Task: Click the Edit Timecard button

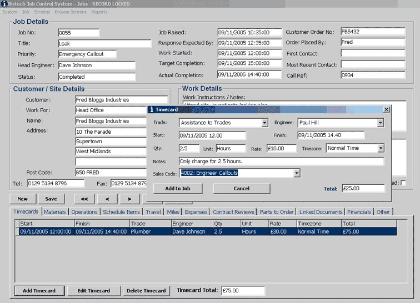Action: (94, 291)
